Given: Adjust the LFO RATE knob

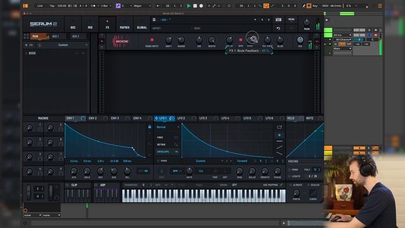Looking at the screenshot, I should [x=189, y=170].
